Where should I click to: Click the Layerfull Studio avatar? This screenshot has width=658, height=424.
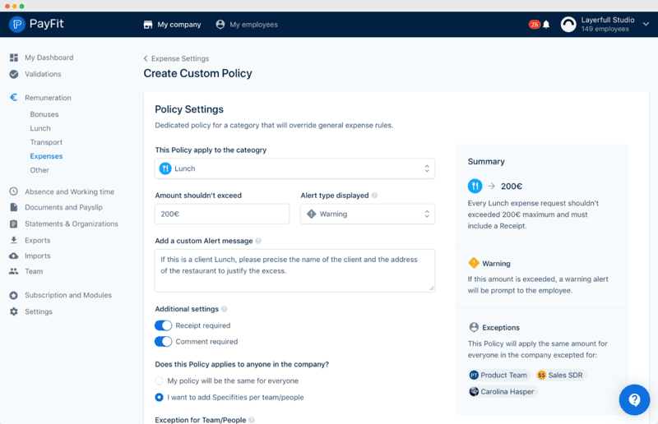pos(568,25)
